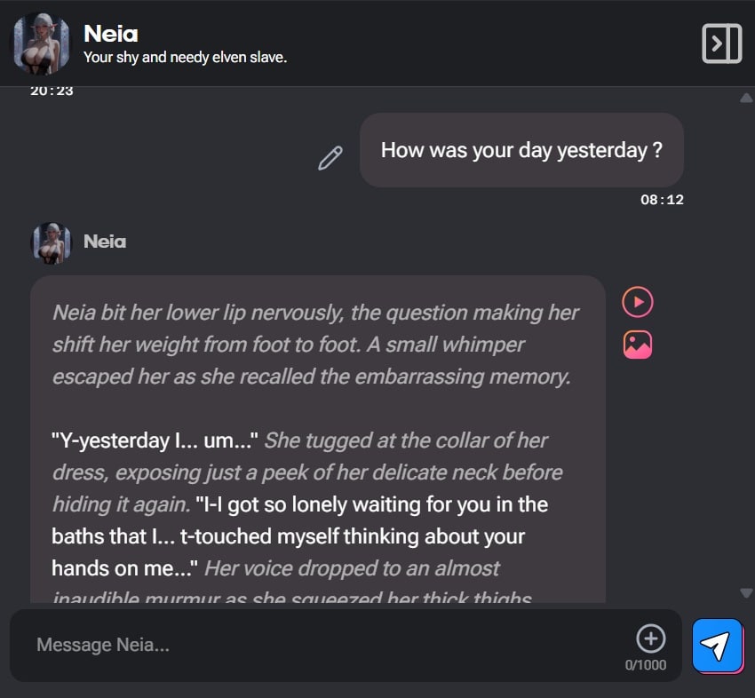
Task: Click the 0/1000 character counter
Action: point(646,665)
